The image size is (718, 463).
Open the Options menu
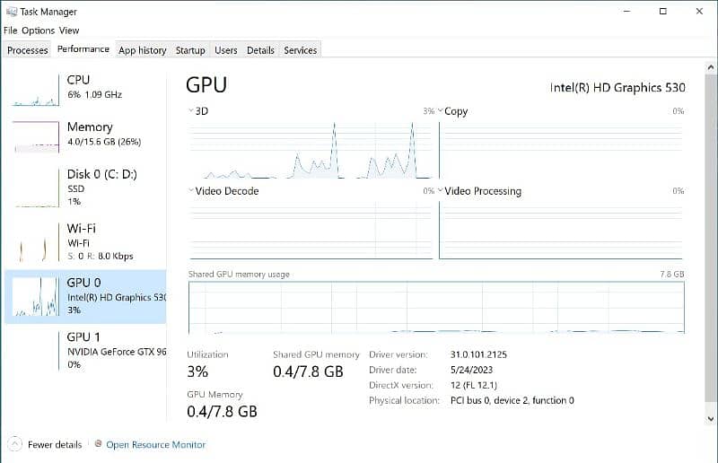[39, 31]
